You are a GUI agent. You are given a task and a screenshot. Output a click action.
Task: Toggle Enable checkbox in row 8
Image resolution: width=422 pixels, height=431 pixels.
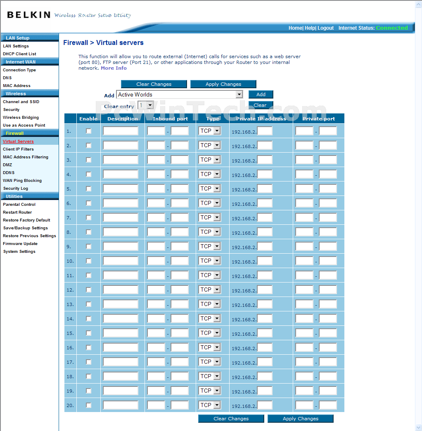88,232
